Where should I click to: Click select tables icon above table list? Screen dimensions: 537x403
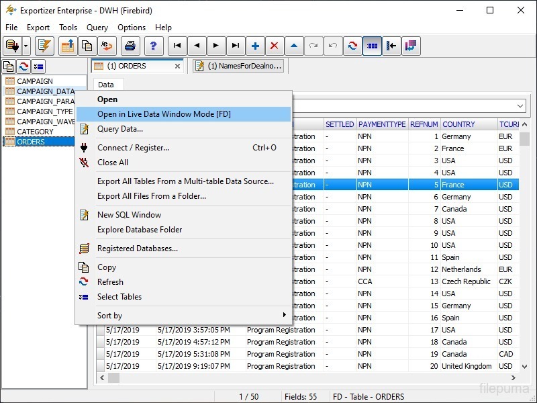pyautogui.click(x=38, y=66)
